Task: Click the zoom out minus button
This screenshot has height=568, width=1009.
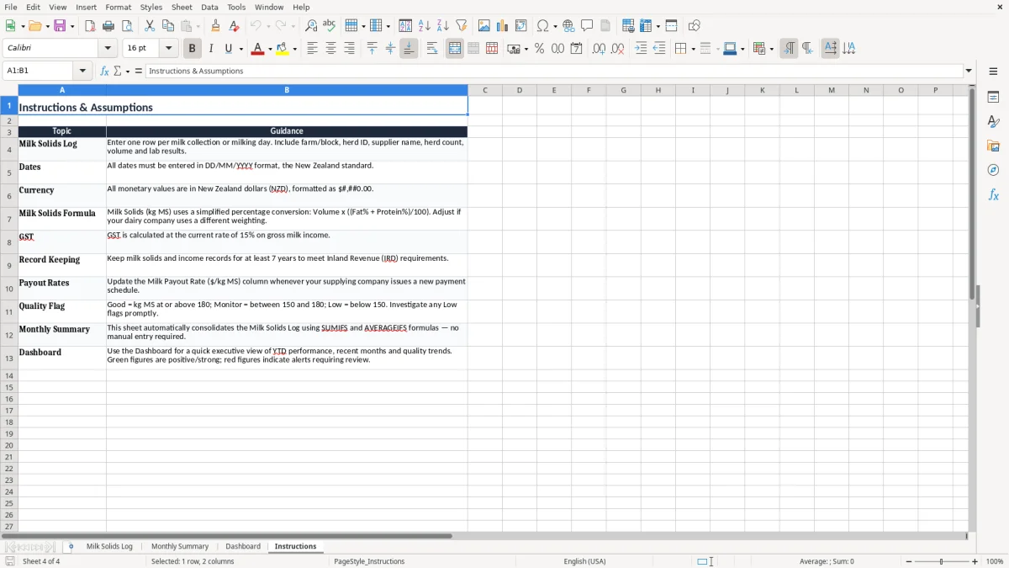Action: pos(908,561)
